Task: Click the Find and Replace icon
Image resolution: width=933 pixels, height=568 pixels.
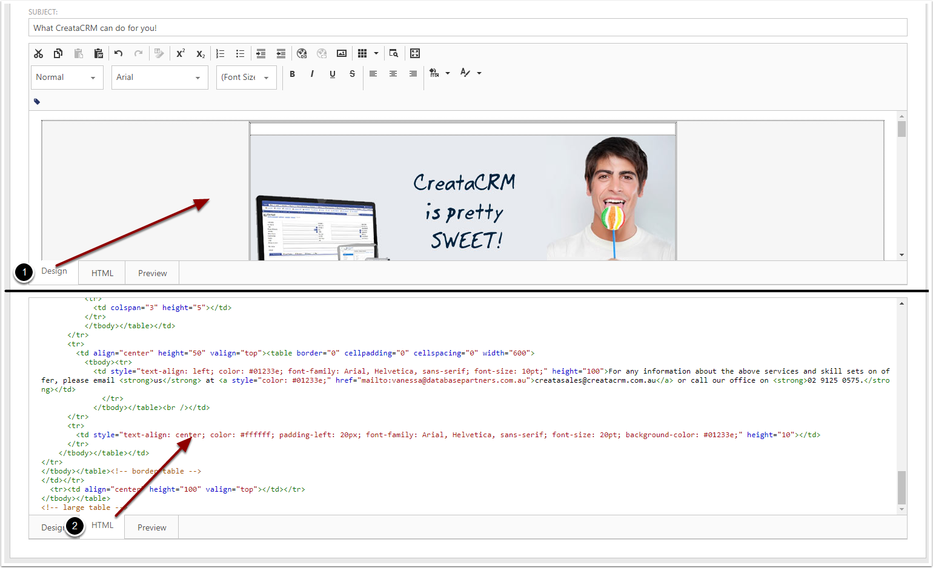Action: coord(394,53)
